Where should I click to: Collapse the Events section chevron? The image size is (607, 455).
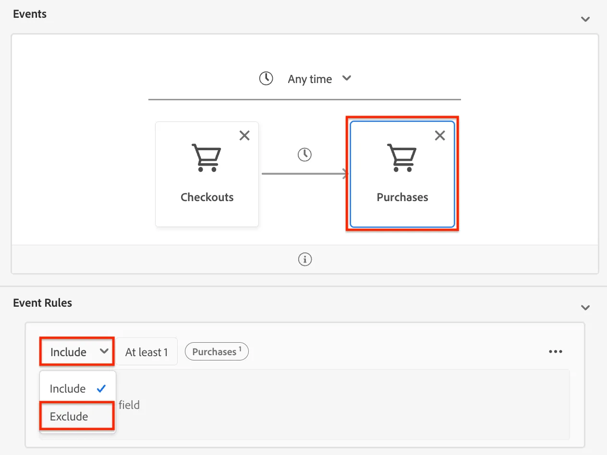pos(585,19)
